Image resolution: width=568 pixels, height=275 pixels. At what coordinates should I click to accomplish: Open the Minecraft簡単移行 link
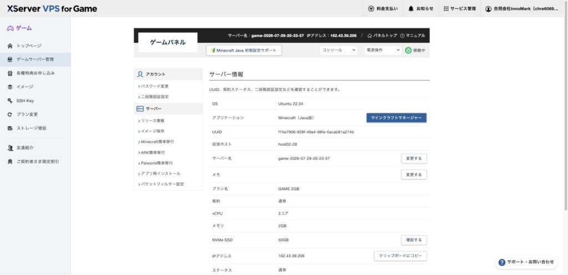(x=156, y=142)
